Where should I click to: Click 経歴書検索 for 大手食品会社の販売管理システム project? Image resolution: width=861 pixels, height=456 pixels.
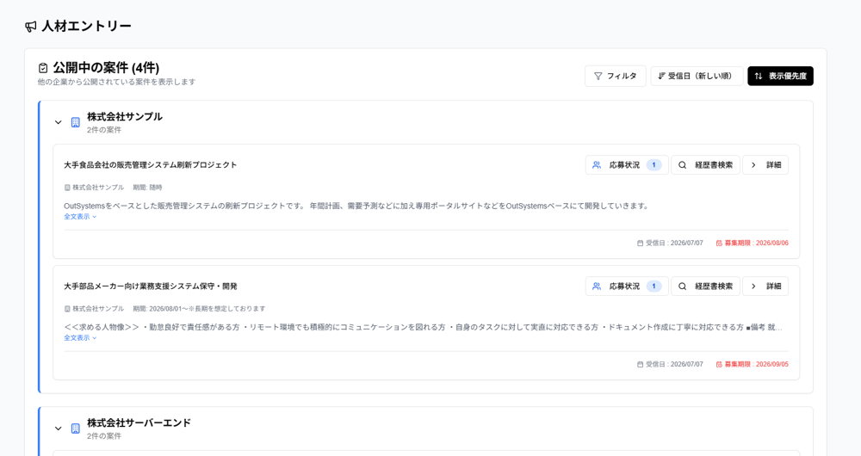(x=706, y=165)
